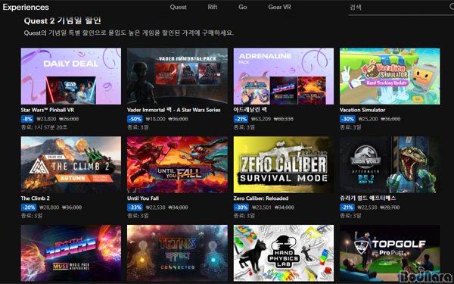Image resolution: width=454 pixels, height=284 pixels.
Task: Open the Vader Immortal Pack thumbnail
Action: pos(177,76)
